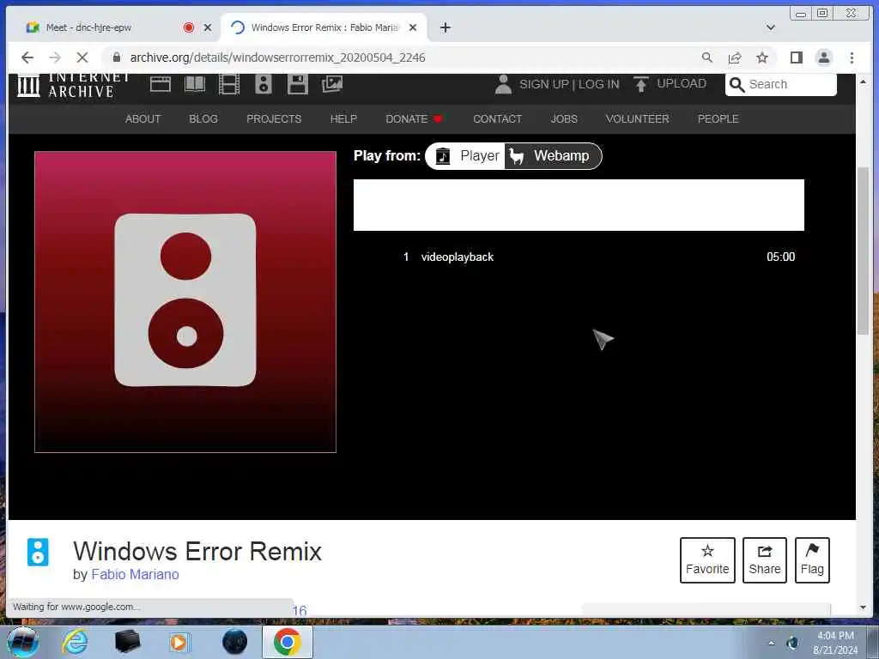The image size is (879, 659).
Task: Show hidden system tray icons
Action: [772, 644]
